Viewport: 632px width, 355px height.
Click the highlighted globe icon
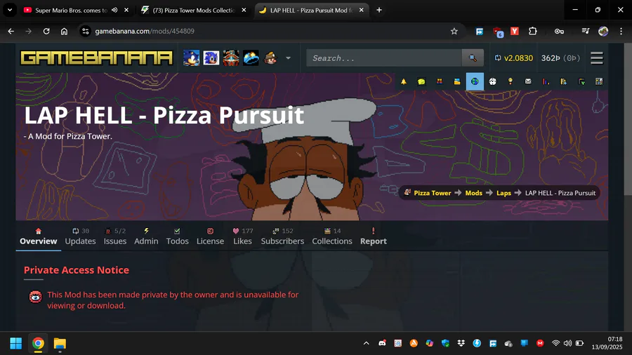pyautogui.click(x=475, y=81)
